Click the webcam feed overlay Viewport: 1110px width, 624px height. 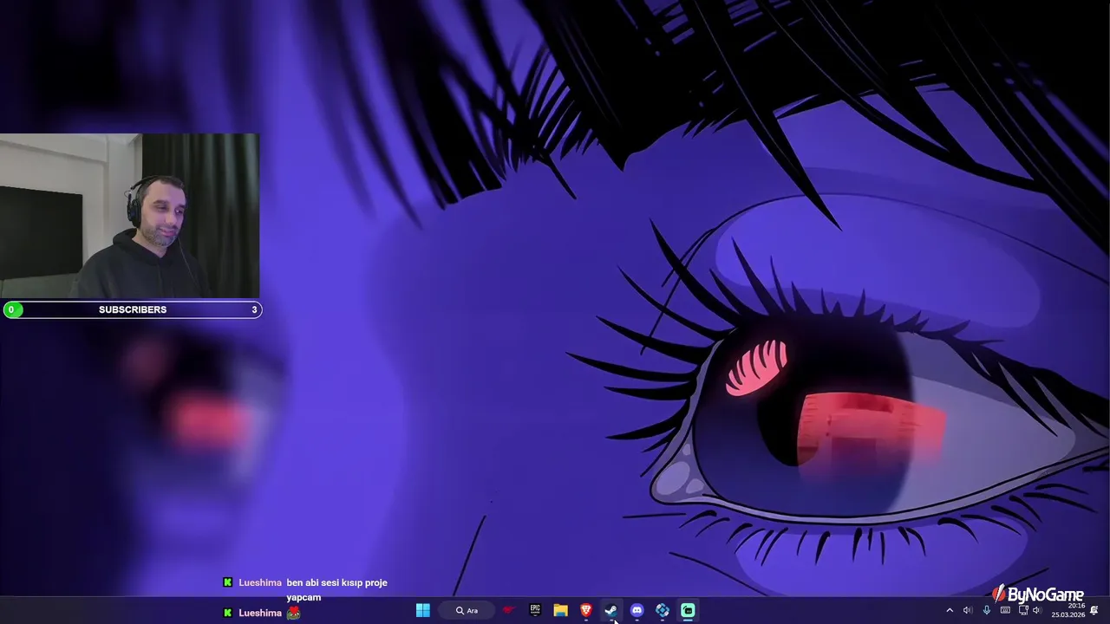tap(130, 216)
